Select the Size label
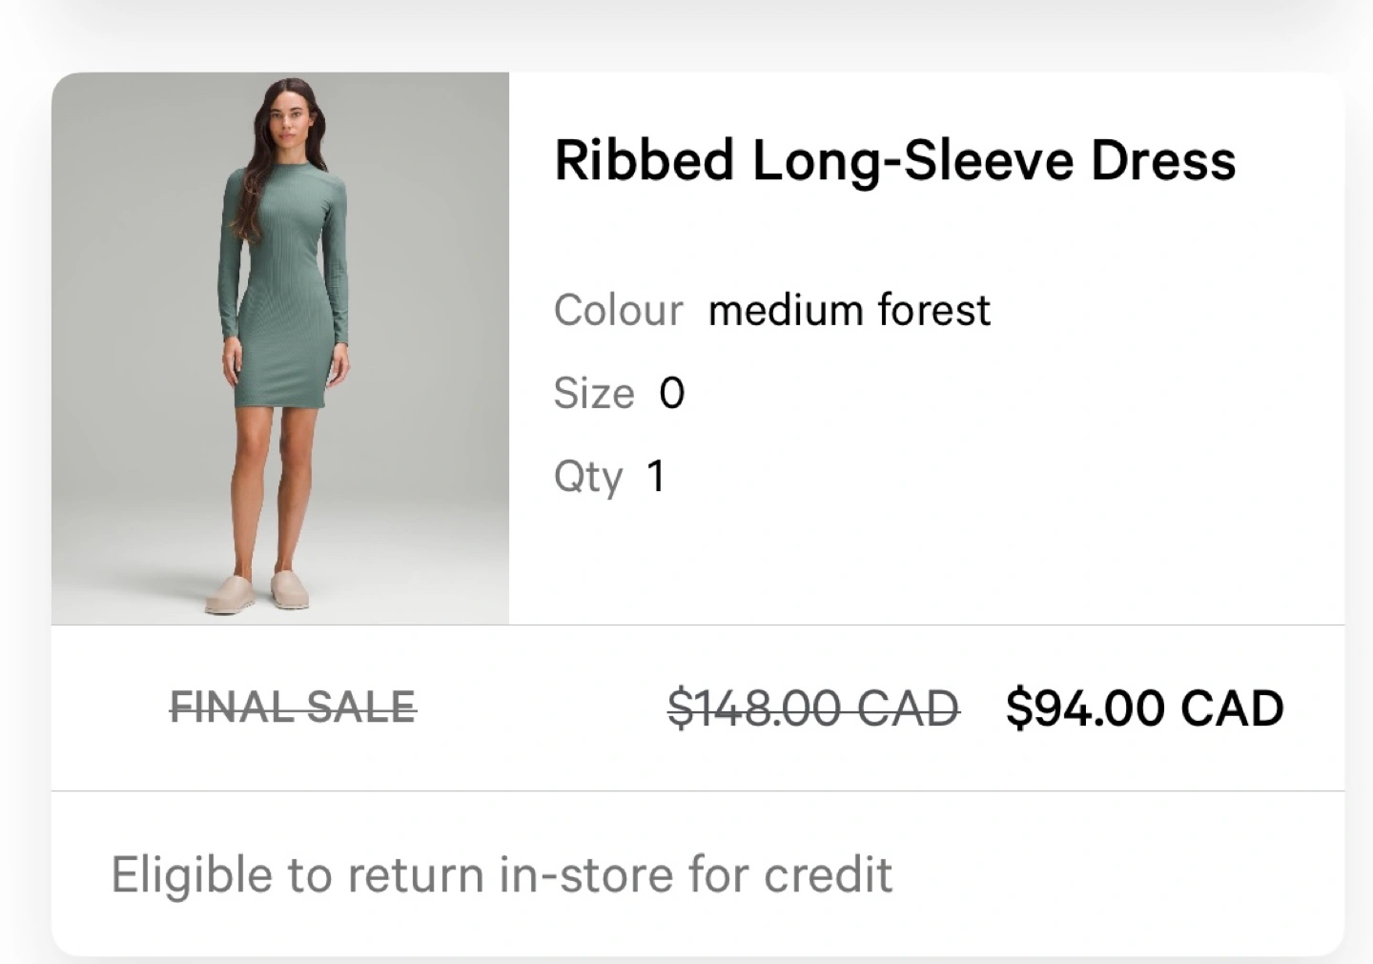This screenshot has height=964, width=1373. pyautogui.click(x=593, y=394)
